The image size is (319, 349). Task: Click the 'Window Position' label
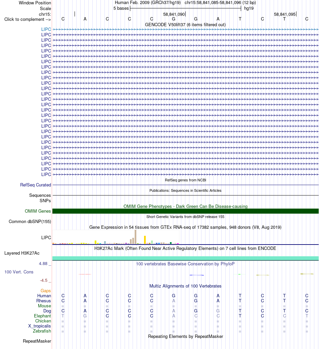click(35, 3)
